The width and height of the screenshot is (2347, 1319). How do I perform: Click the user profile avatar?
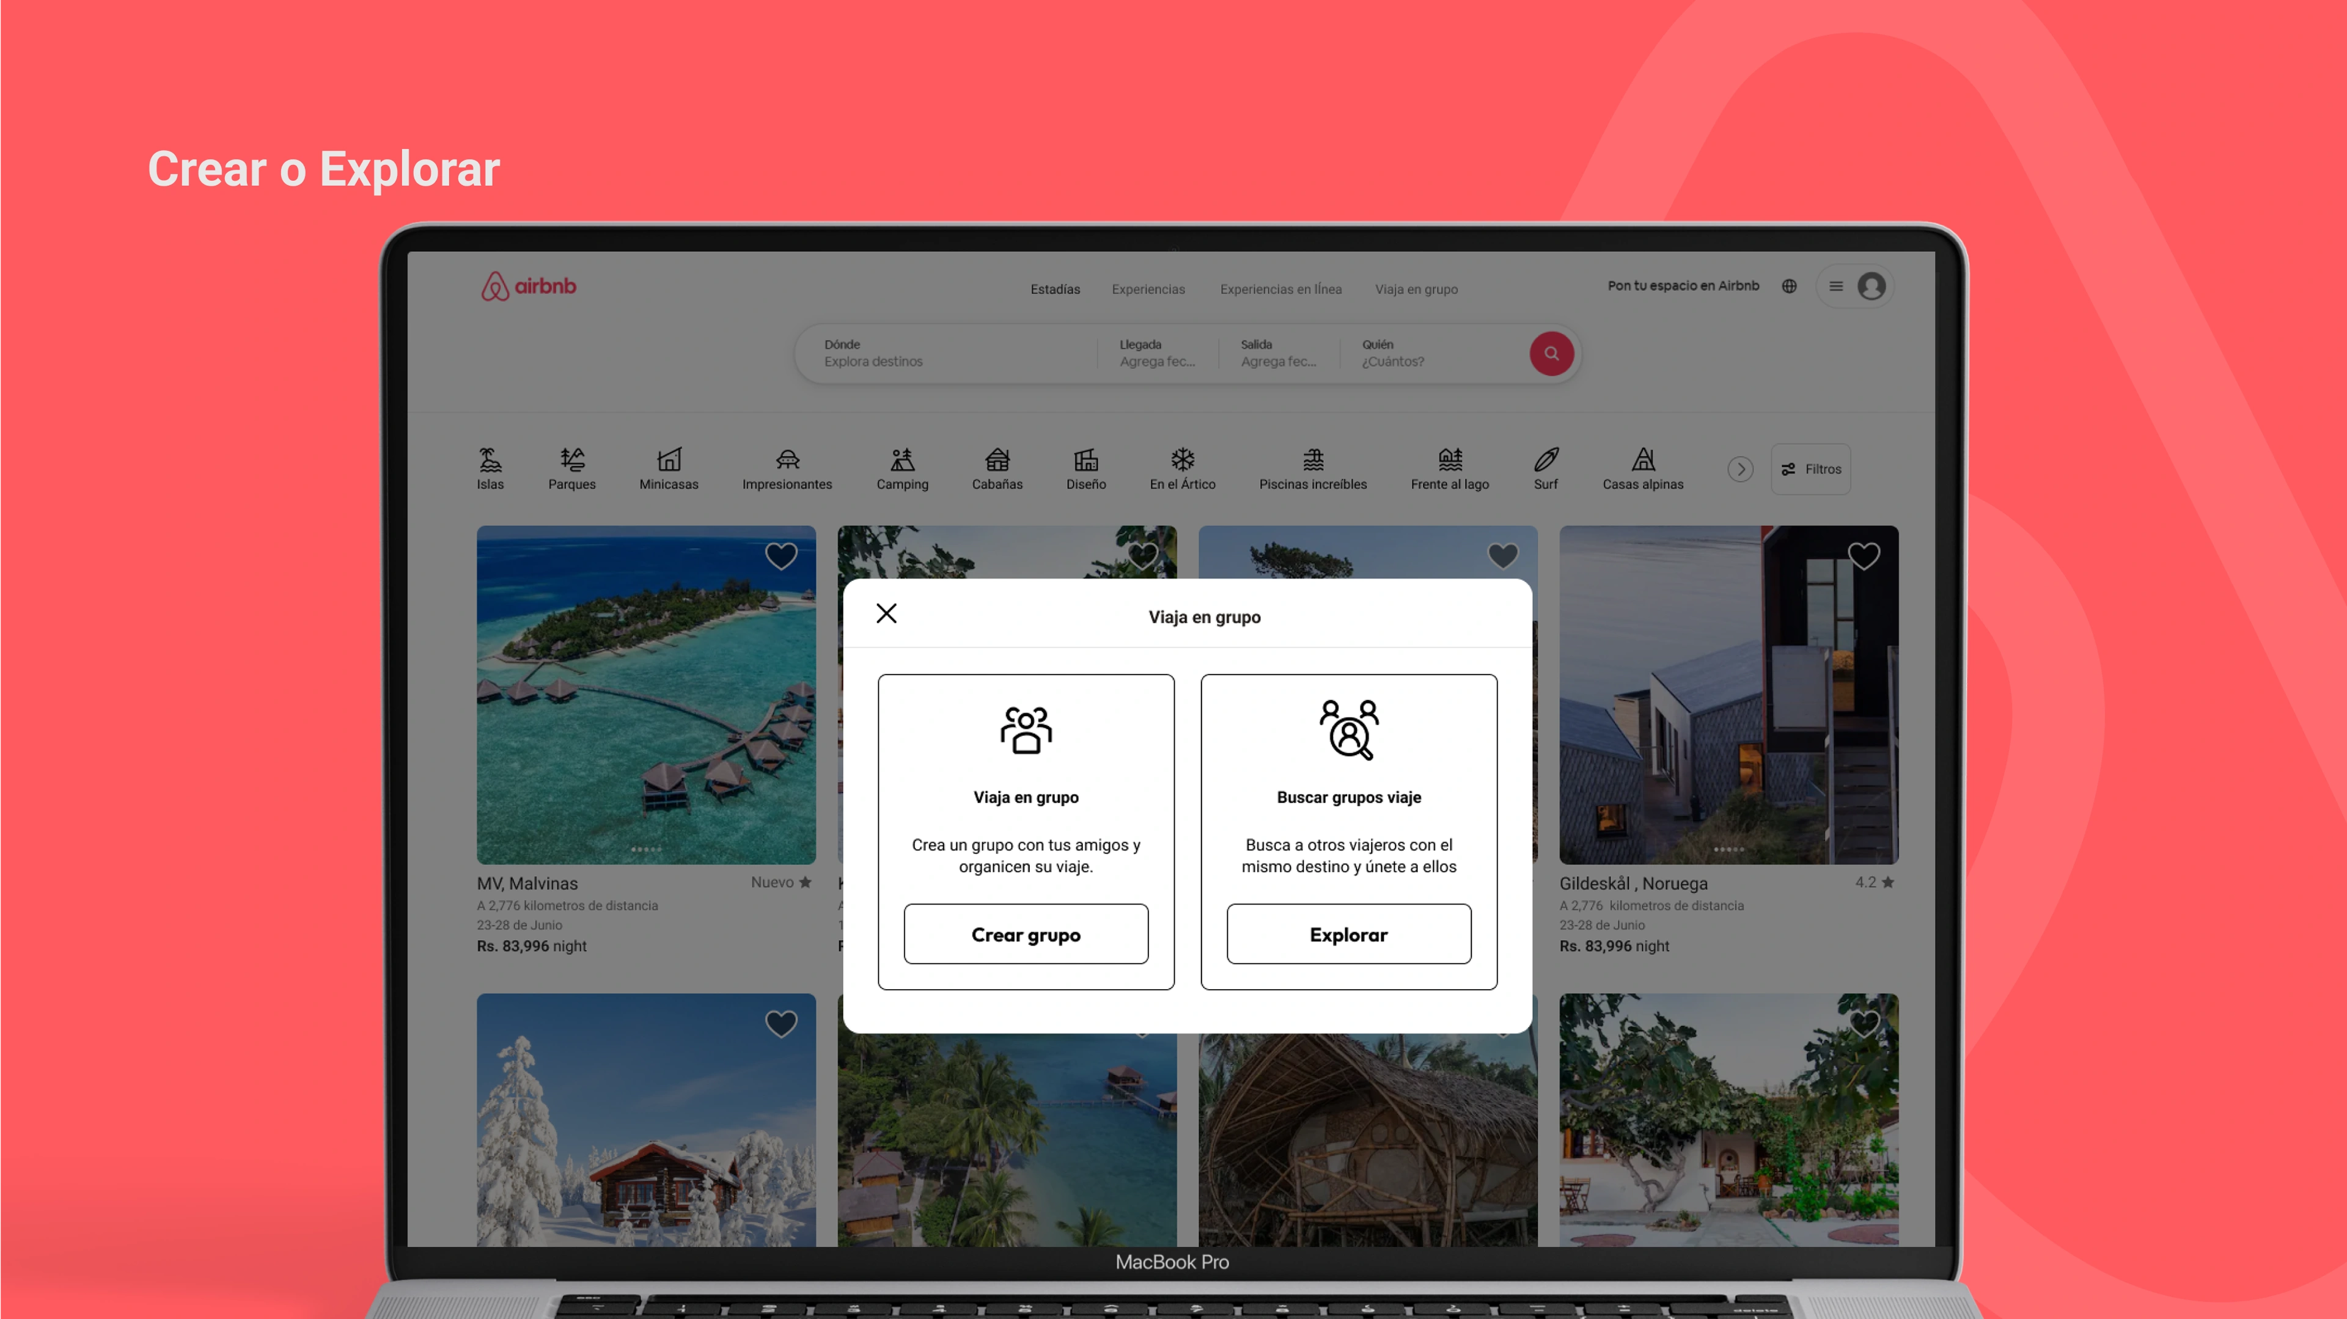[x=1871, y=286]
